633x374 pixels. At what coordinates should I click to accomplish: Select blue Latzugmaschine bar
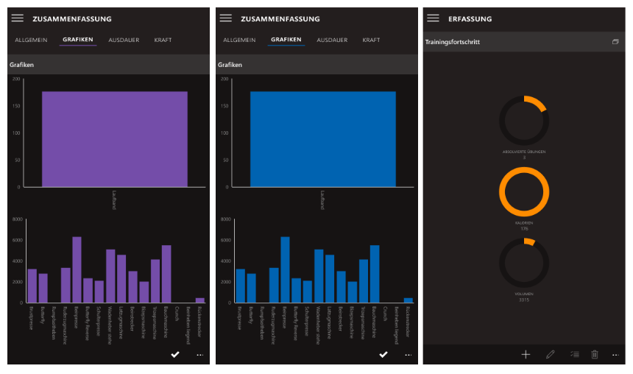coord(330,279)
